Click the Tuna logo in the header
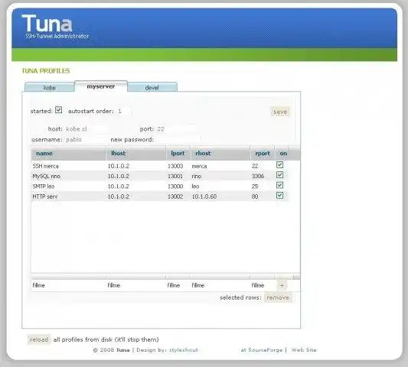This screenshot has height=367, width=408. pos(47,24)
